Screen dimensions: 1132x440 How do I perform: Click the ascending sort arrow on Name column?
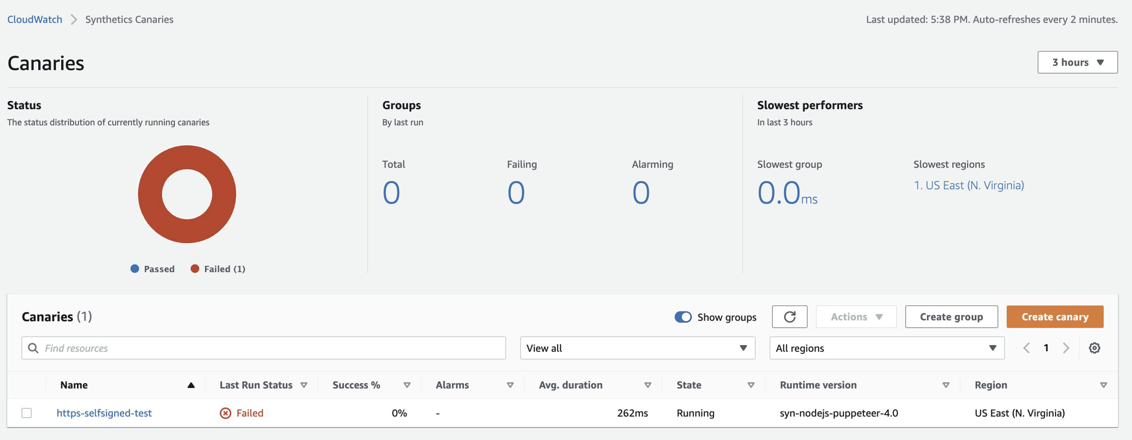point(191,385)
